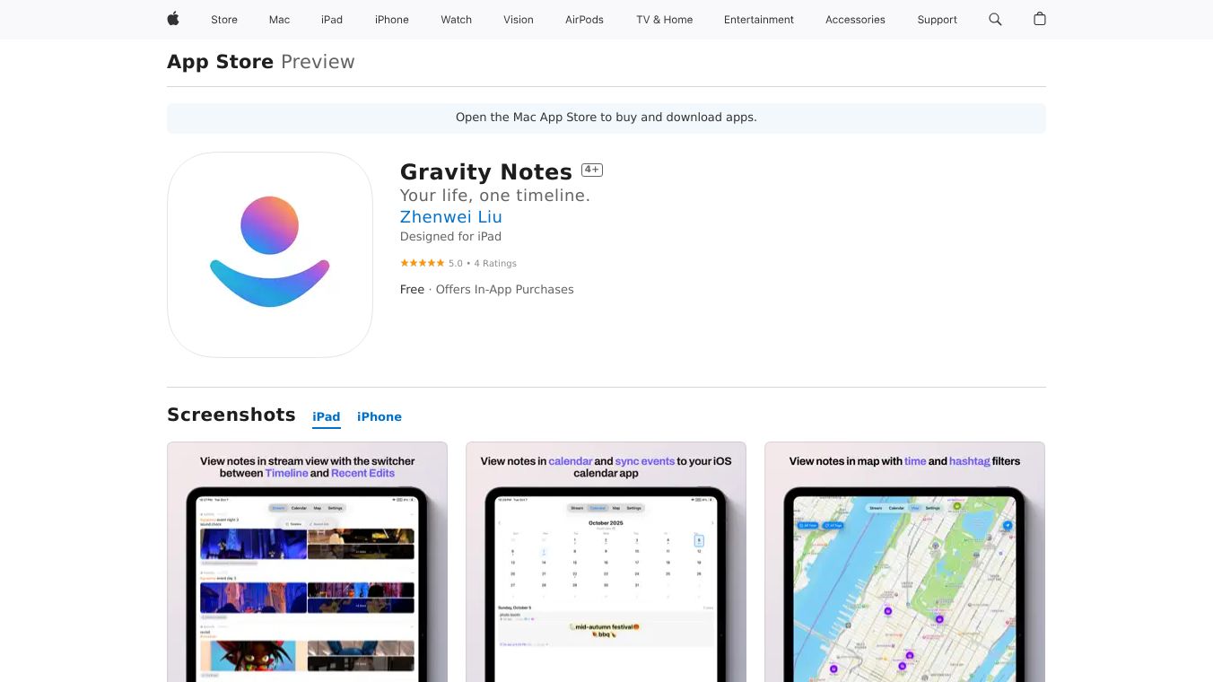Open the map view screenshot
This screenshot has width=1213, height=682.
(904, 562)
